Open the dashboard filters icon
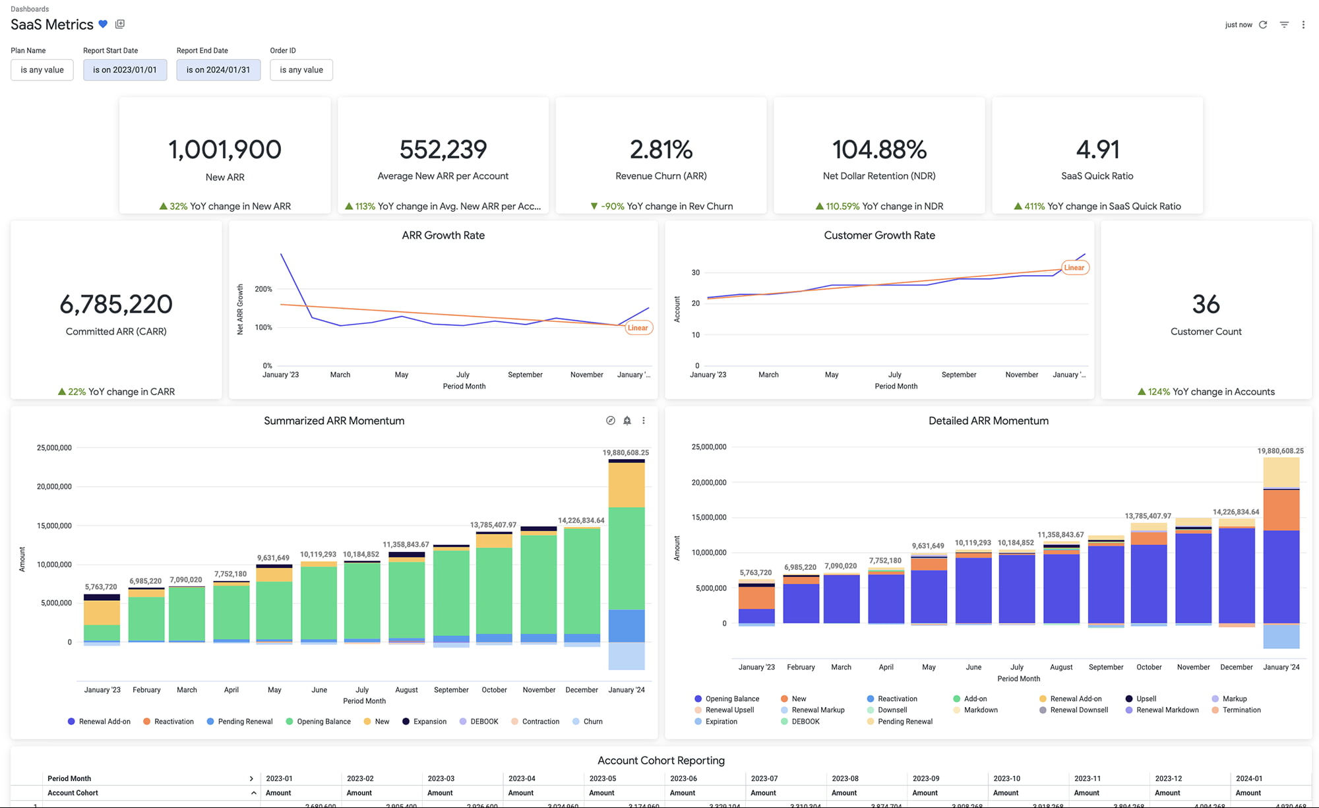1319x808 pixels. (1284, 24)
